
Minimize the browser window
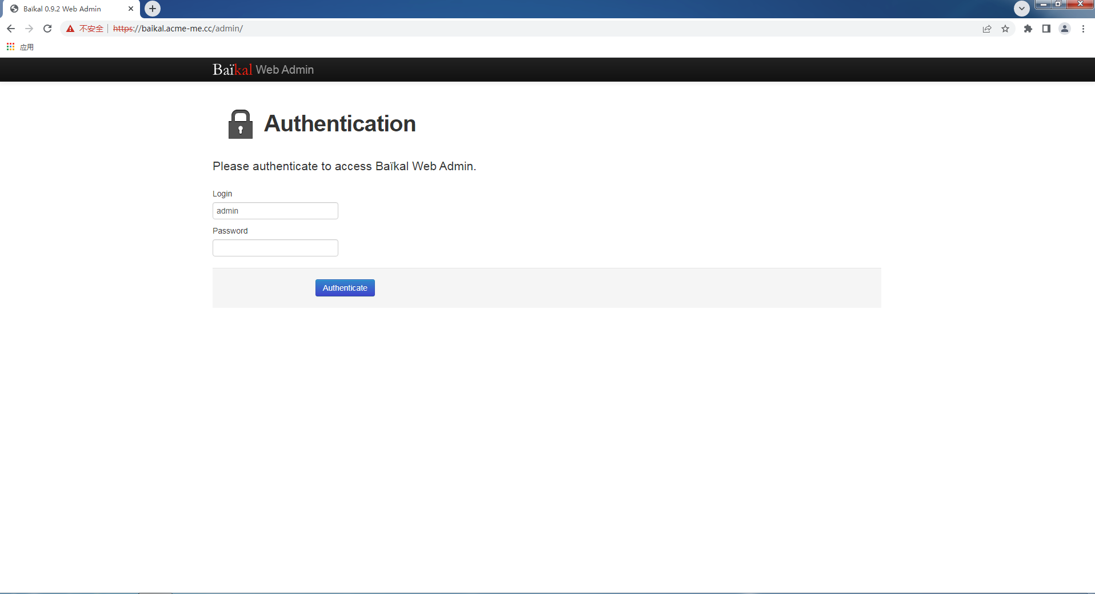[x=1043, y=4]
